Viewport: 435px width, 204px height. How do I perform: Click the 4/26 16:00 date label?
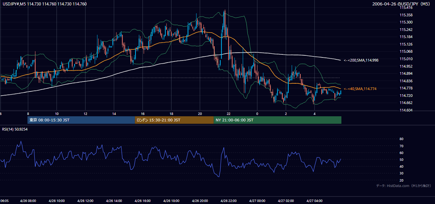pyautogui.click(x=143, y=201)
